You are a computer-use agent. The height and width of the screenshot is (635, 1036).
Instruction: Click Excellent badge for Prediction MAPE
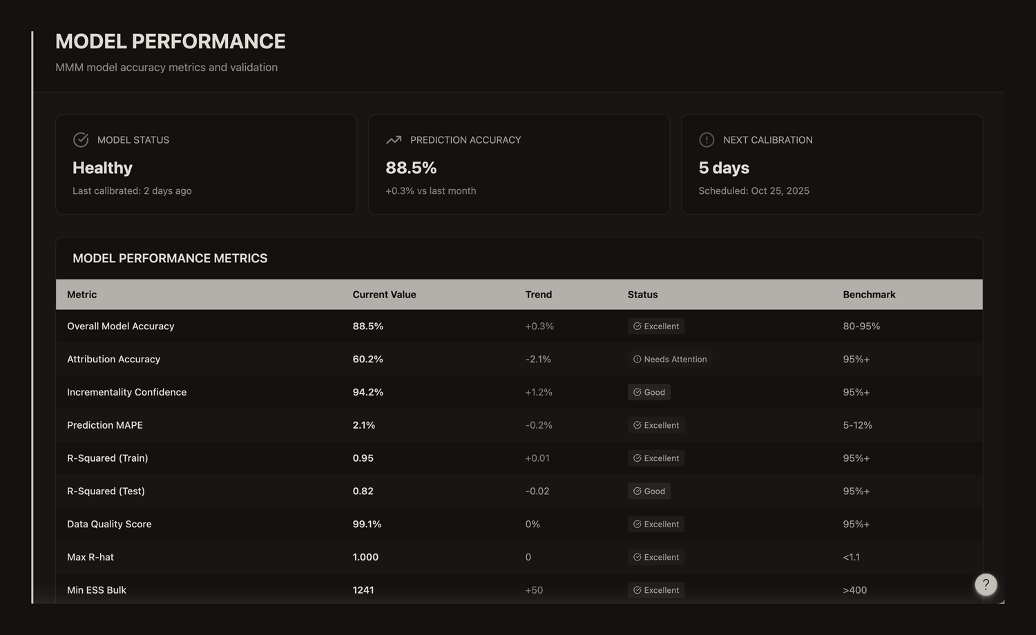tap(656, 425)
